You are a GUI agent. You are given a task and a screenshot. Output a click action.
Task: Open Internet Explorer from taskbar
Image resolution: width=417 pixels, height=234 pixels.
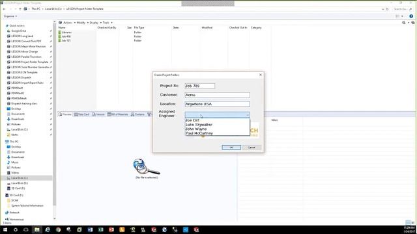point(48,229)
